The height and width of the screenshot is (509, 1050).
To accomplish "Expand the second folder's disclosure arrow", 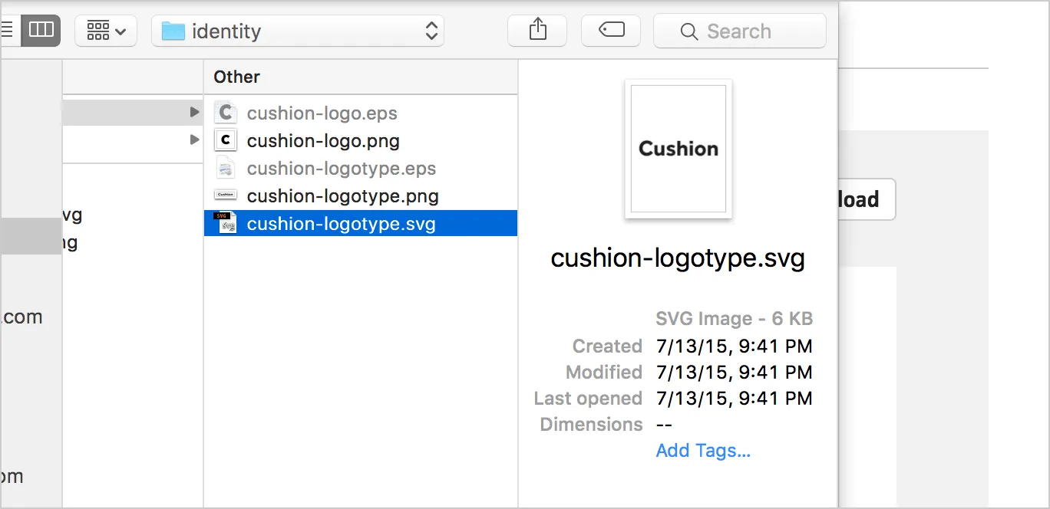I will [x=196, y=140].
